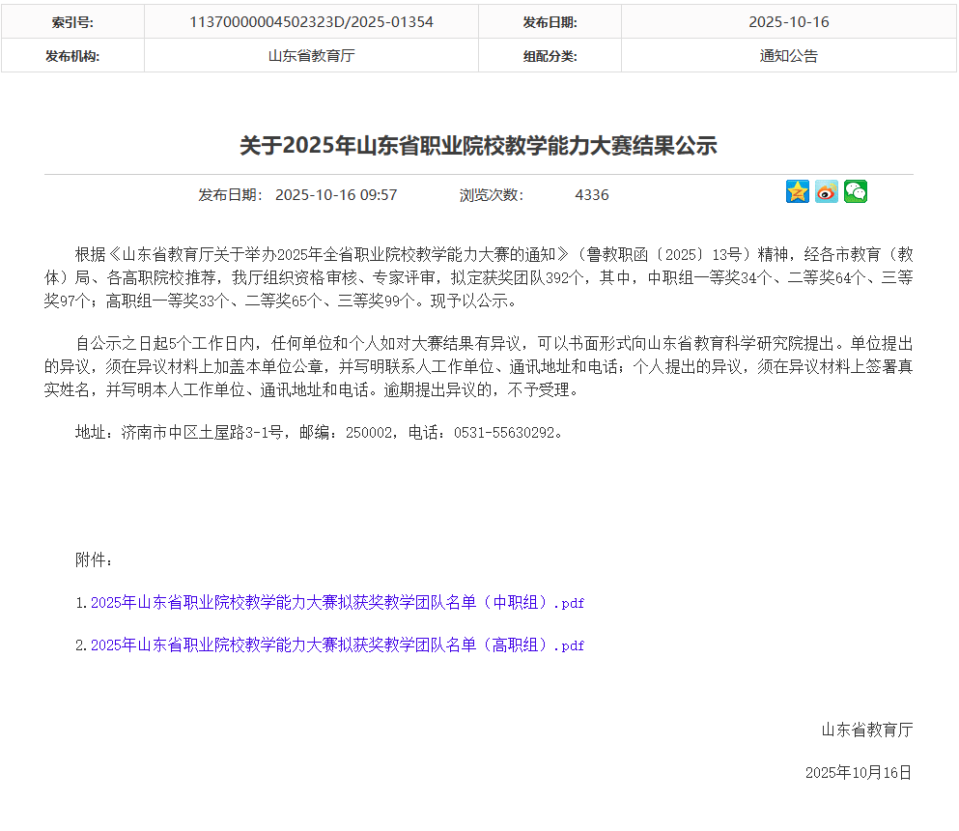Share to QQ Zone via star icon

[797, 191]
